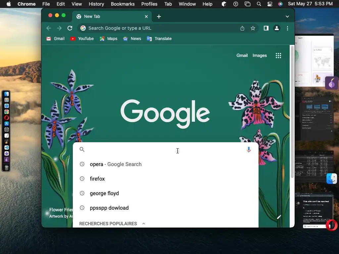Image resolution: width=339 pixels, height=254 pixels.
Task: Open System Preferences from the dock
Action: [7, 130]
